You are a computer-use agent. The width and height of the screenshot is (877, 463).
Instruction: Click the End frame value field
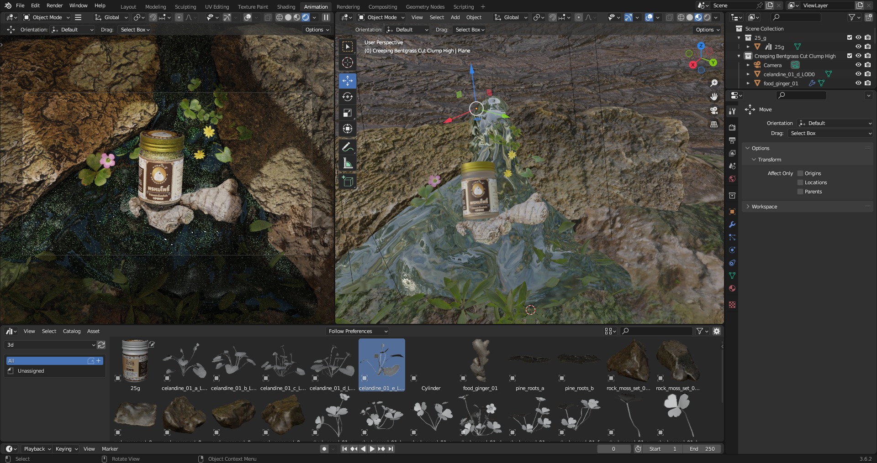tap(703, 449)
